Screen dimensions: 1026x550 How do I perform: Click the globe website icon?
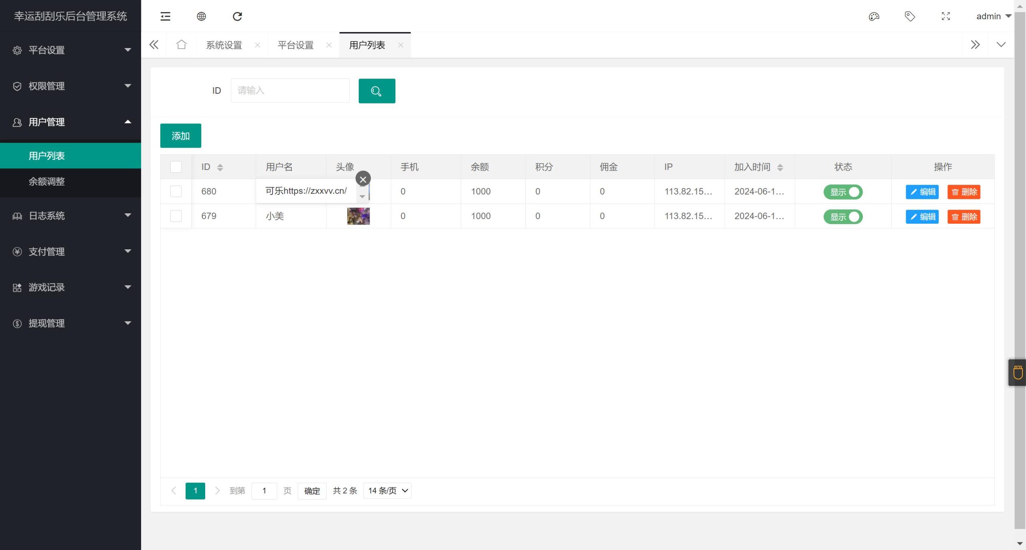point(201,16)
